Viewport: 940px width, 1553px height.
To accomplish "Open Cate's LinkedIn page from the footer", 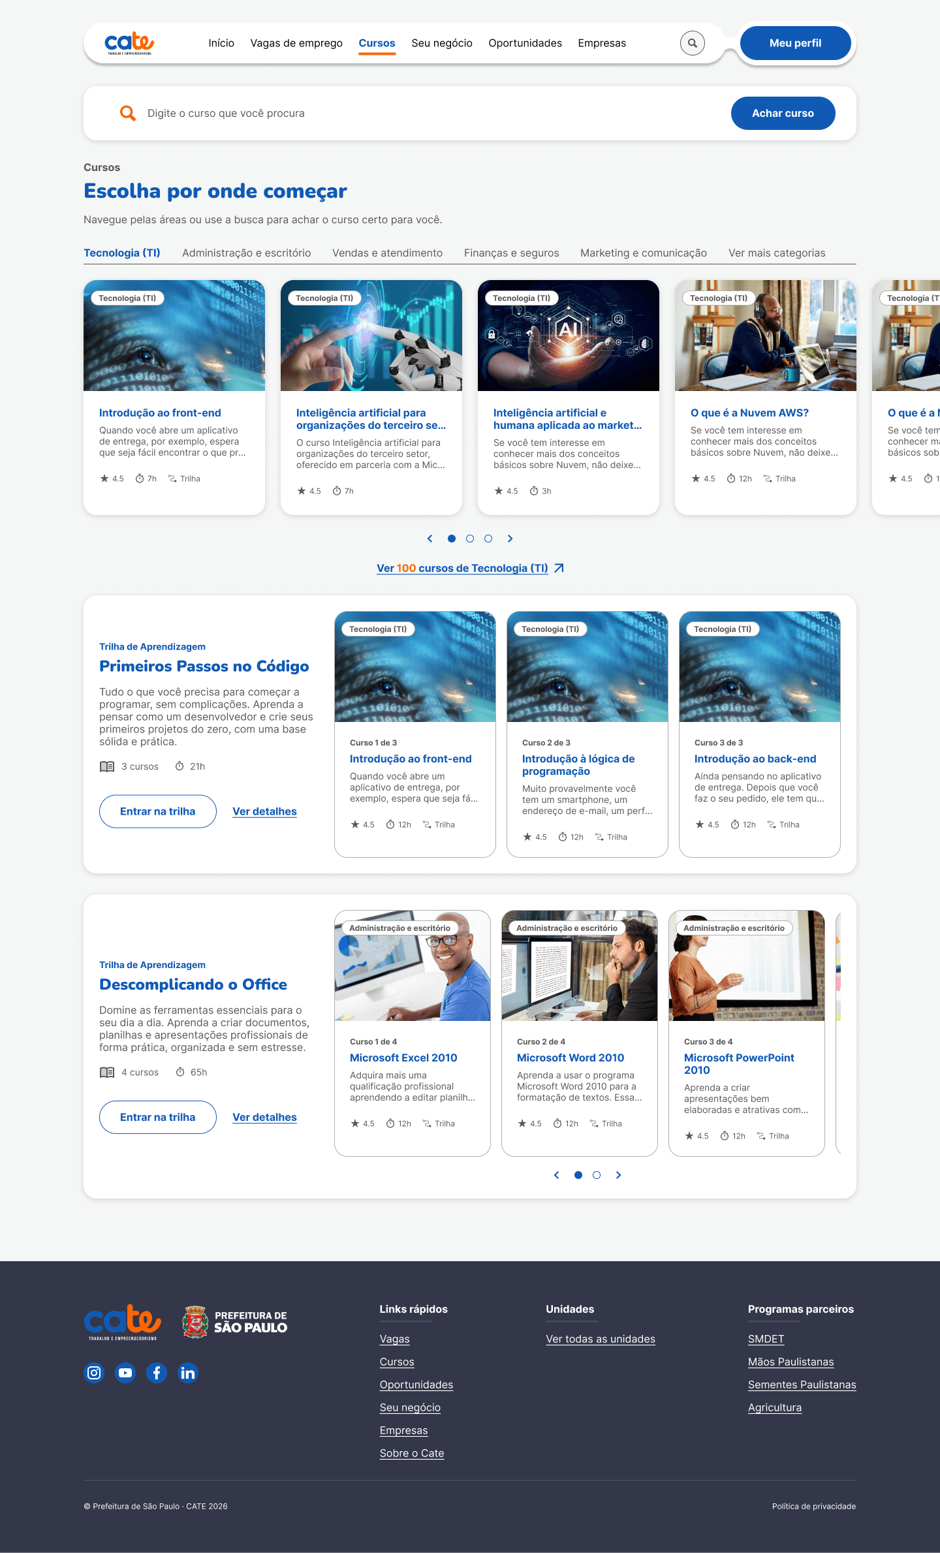I will point(188,1373).
